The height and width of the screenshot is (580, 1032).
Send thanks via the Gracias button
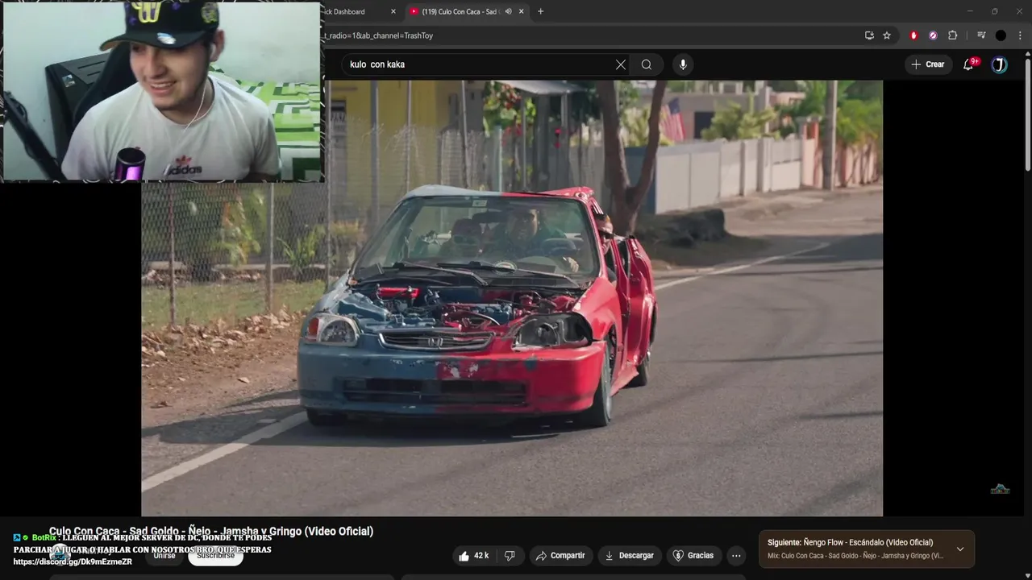(693, 556)
